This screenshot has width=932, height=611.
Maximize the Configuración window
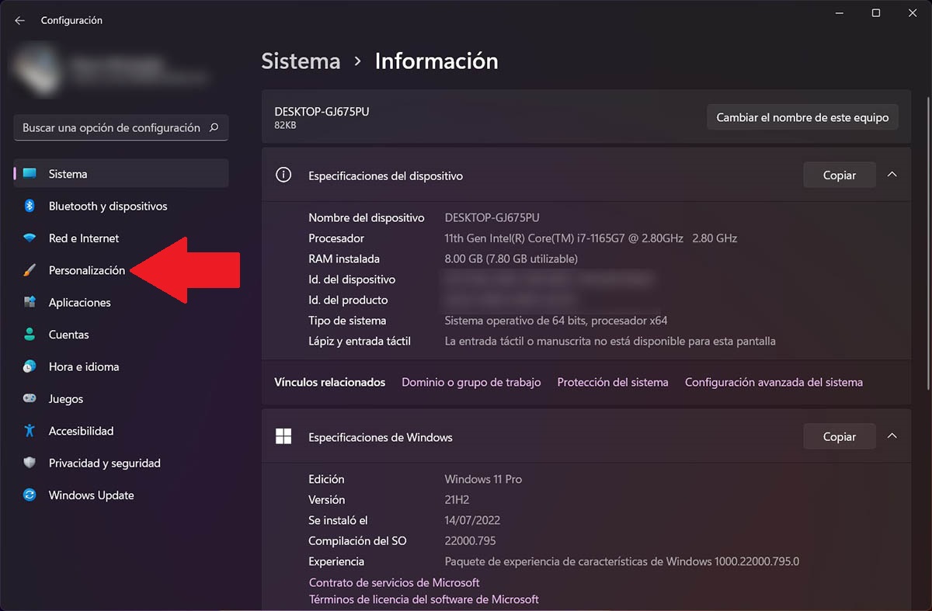pyautogui.click(x=876, y=13)
